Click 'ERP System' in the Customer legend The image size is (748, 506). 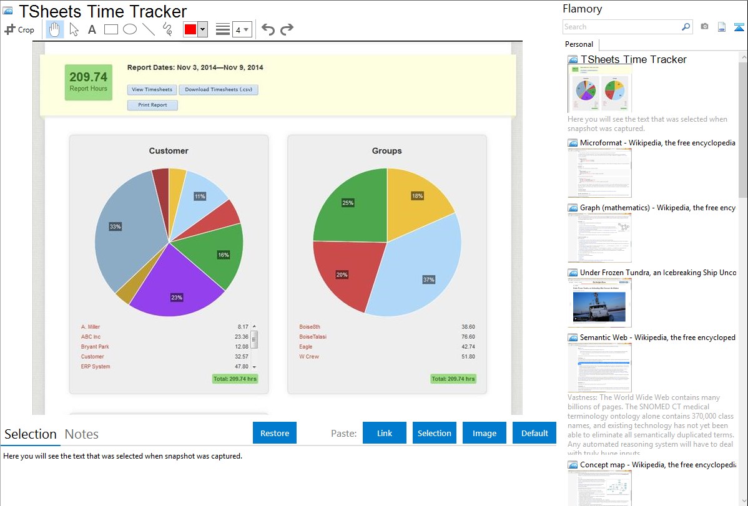click(x=96, y=367)
